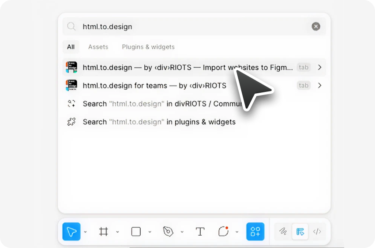The image size is (375, 248).
Task: Select the Pen tool
Action: click(168, 232)
